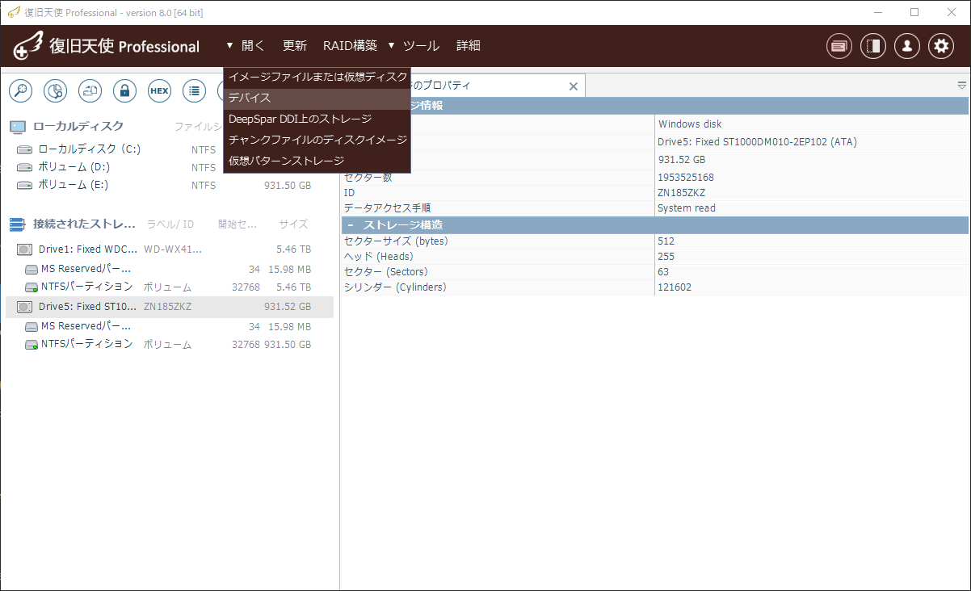Select DeepSpar DDI上のストレージ menu entry
The image size is (971, 591).
click(317, 119)
